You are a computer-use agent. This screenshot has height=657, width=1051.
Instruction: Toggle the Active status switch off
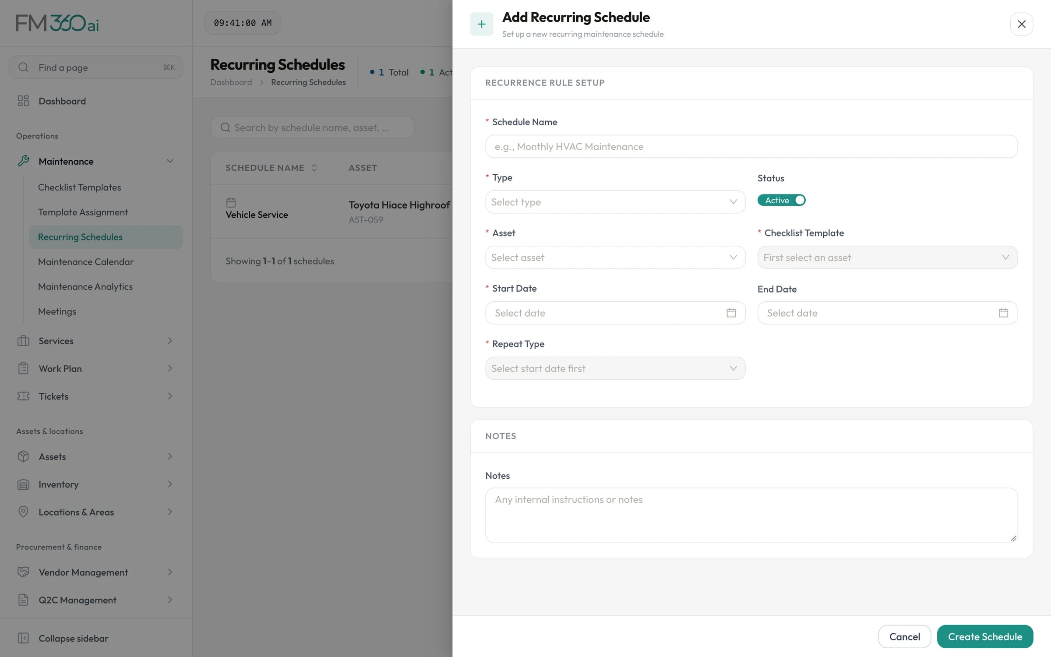click(781, 200)
